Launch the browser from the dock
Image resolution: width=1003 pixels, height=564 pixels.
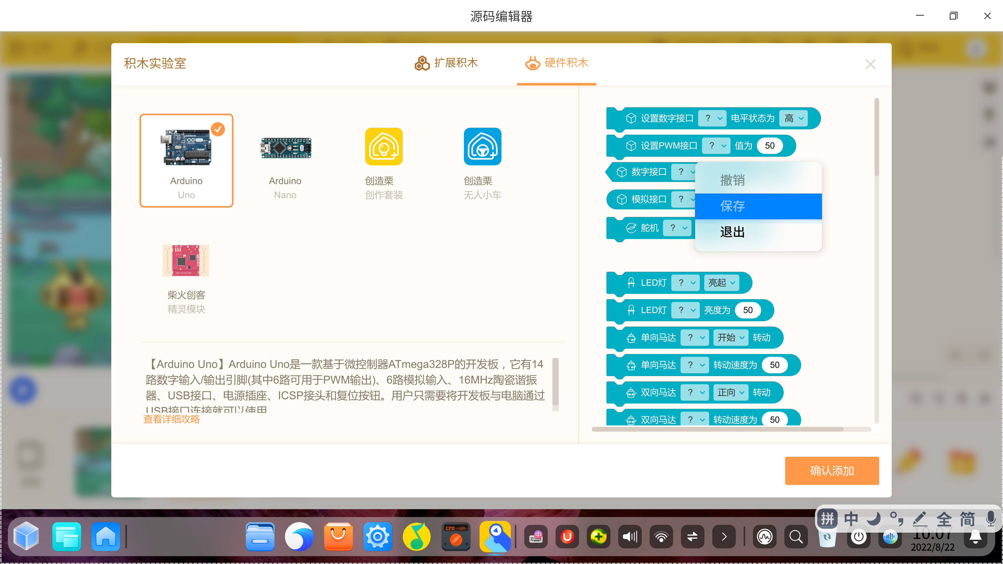299,536
